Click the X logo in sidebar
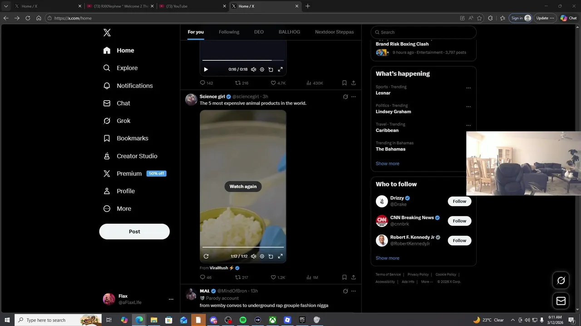The image size is (581, 326). tap(107, 33)
